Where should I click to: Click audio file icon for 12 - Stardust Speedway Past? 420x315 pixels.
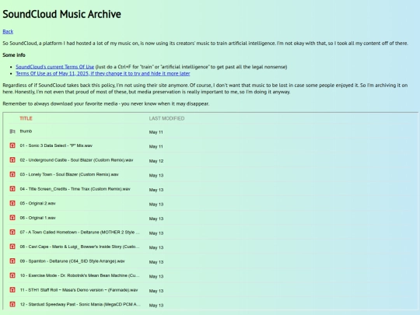pos(12,304)
